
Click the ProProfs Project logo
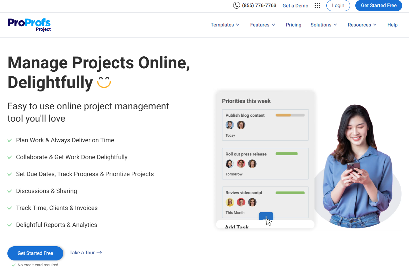coord(29,25)
